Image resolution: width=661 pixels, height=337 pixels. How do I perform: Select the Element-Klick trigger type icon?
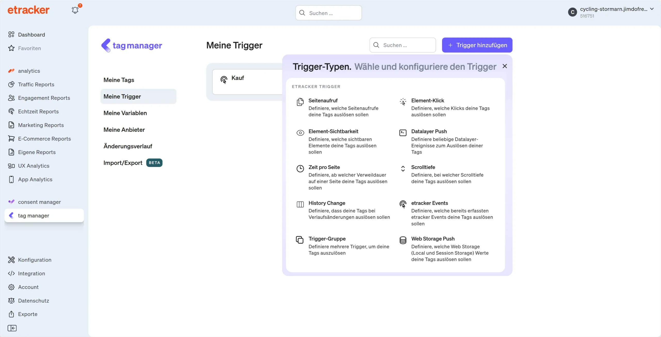(403, 102)
